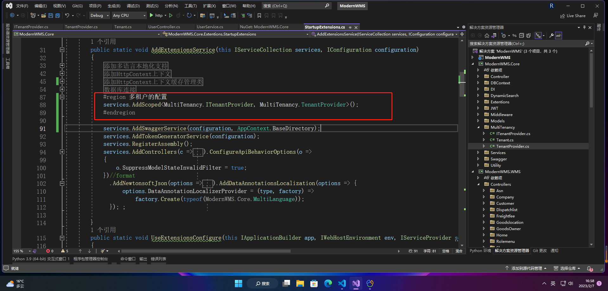Save the current file with Save icon
Image resolution: width=608 pixels, height=291 pixels.
[51, 15]
